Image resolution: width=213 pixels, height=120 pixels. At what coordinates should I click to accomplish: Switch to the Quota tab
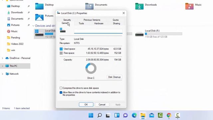point(115,20)
